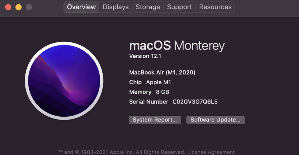Click the System Report... button
299x155 pixels.
(155, 120)
